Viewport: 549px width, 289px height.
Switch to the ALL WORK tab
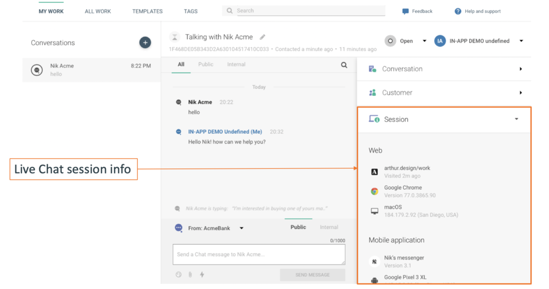(x=97, y=11)
